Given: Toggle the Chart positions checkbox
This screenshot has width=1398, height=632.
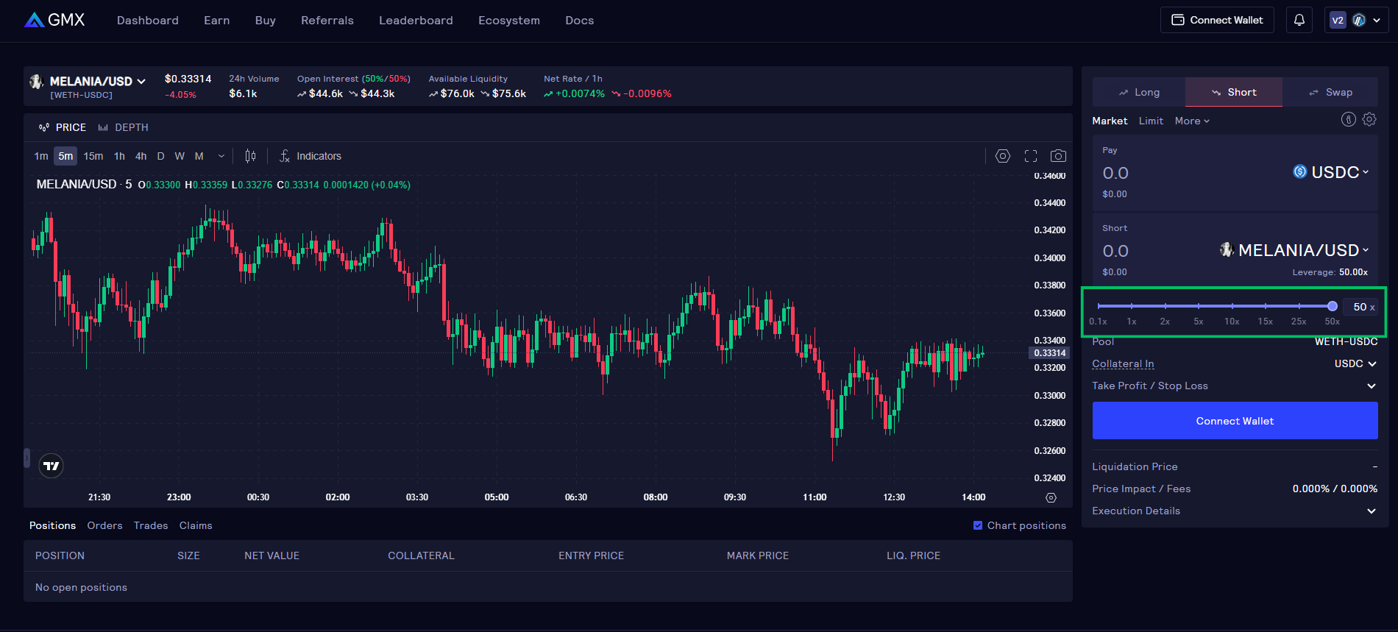Looking at the screenshot, I should [978, 525].
